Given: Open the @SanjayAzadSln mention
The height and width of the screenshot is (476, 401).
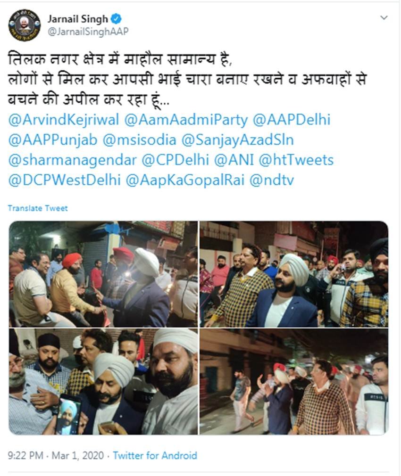Looking at the screenshot, I should point(238,140).
